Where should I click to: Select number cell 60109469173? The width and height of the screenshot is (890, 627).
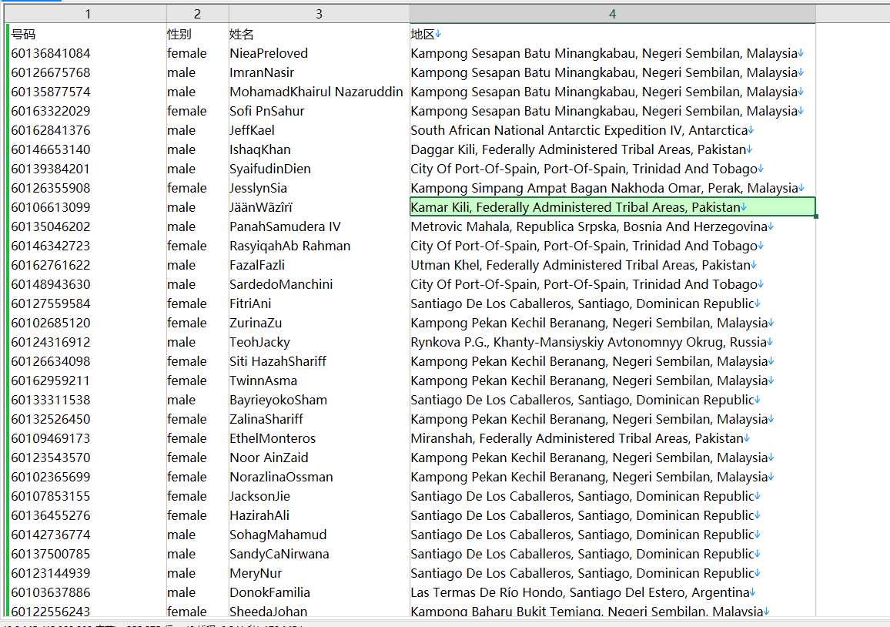pyautogui.click(x=88, y=439)
